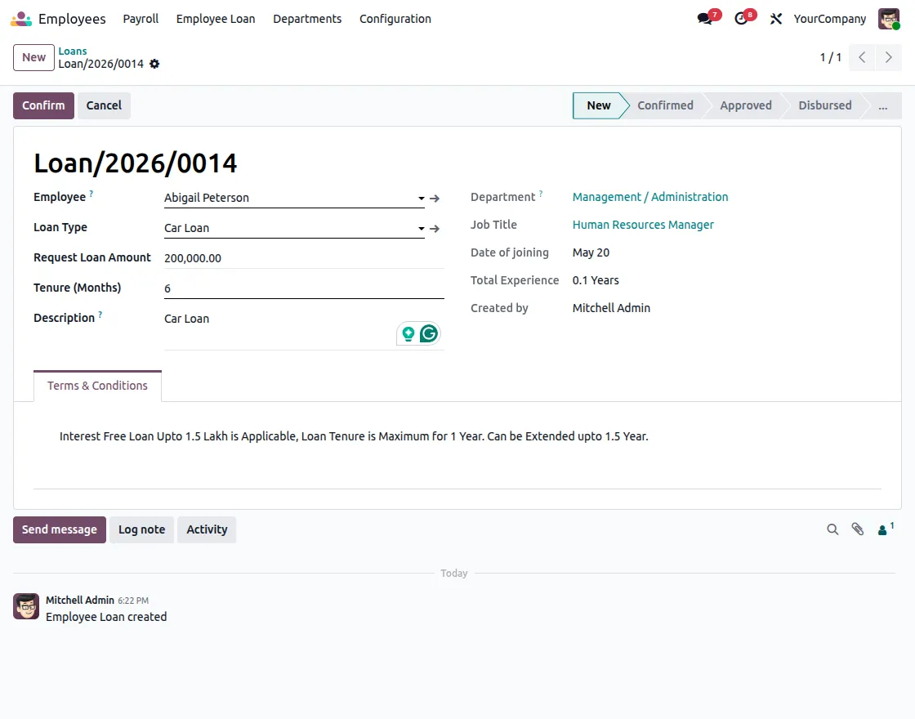Select the Approved status stage
The width and height of the screenshot is (915, 719).
[746, 105]
